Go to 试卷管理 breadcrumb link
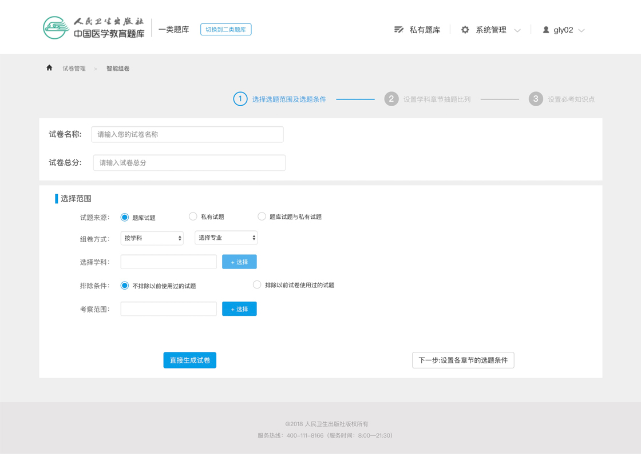Screen dimensions: 641x457 coord(74,69)
